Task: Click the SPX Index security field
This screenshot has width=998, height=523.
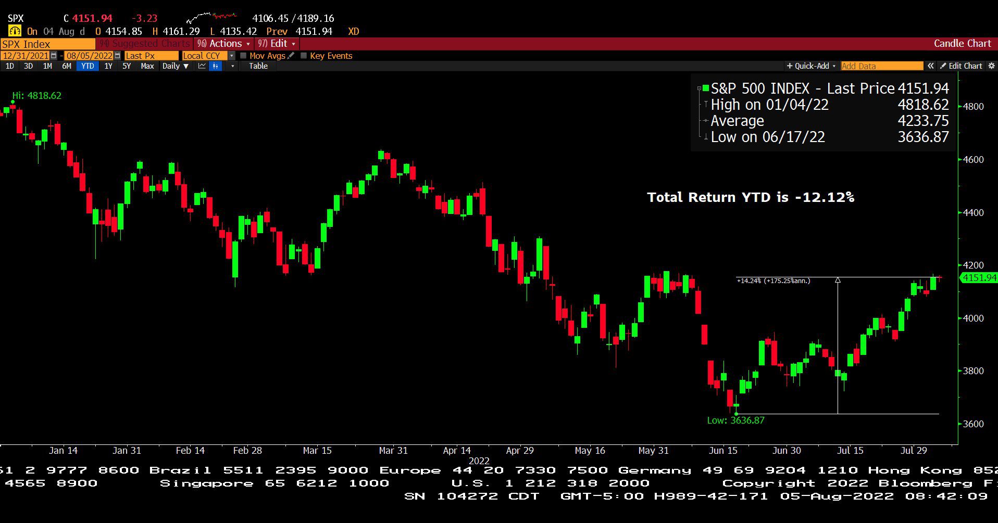Action: click(47, 44)
